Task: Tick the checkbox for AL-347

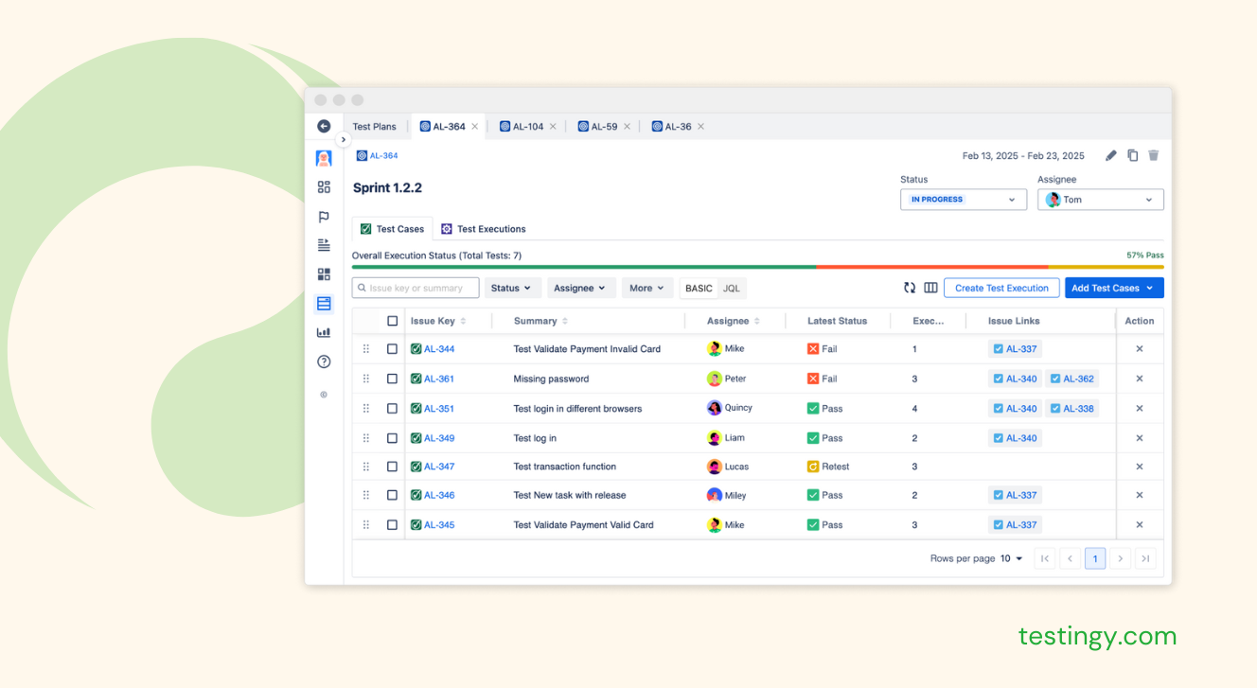Action: pos(392,467)
